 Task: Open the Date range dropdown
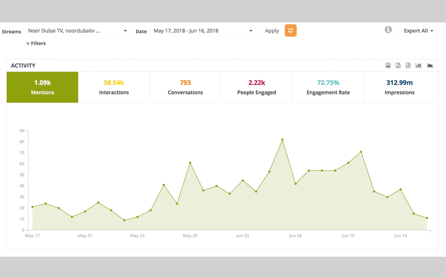click(x=203, y=31)
